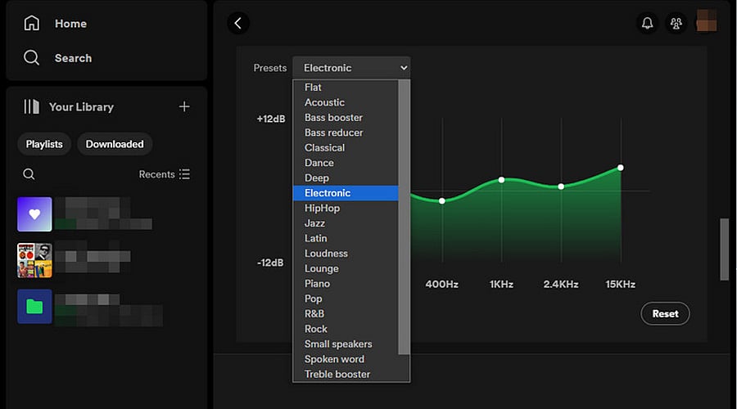
Task: Pick Treble booster from the presets list
Action: (337, 374)
